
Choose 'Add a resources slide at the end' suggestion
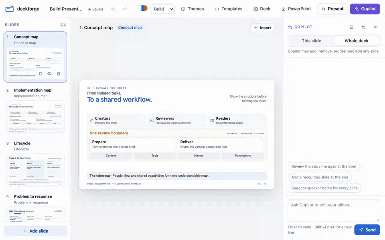(x=320, y=177)
